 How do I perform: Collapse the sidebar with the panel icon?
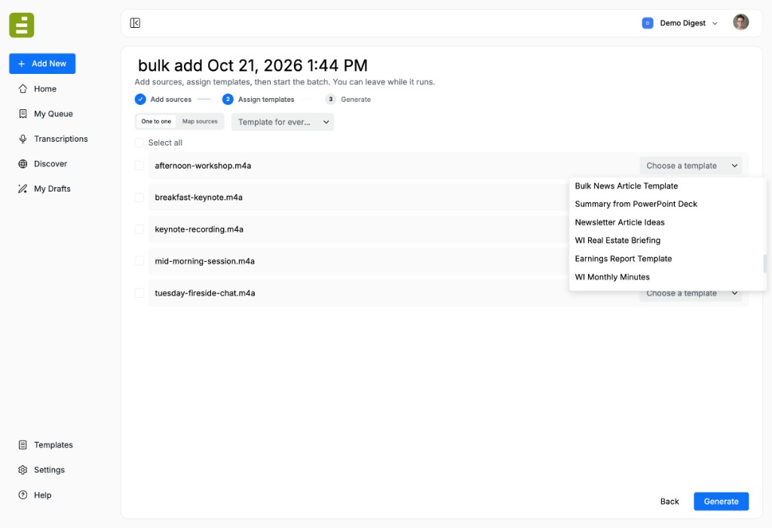pos(135,23)
